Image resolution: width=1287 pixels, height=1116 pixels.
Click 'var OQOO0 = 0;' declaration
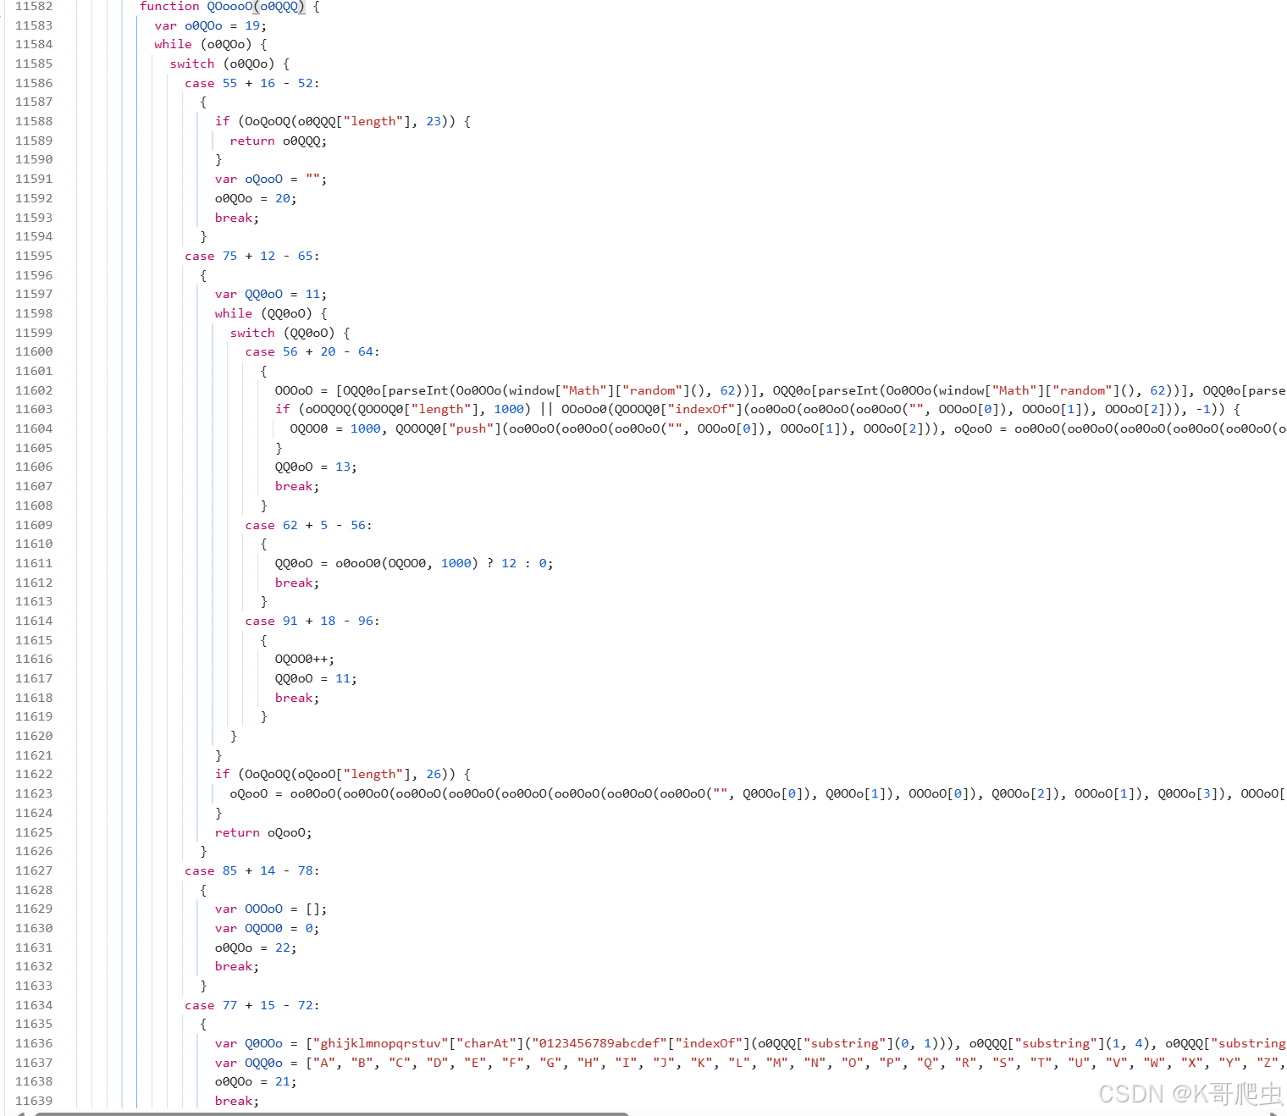(267, 928)
